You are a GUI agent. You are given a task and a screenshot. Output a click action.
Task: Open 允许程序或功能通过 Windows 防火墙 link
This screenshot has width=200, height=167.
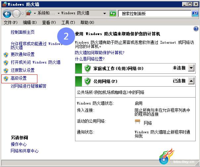(x=36, y=46)
